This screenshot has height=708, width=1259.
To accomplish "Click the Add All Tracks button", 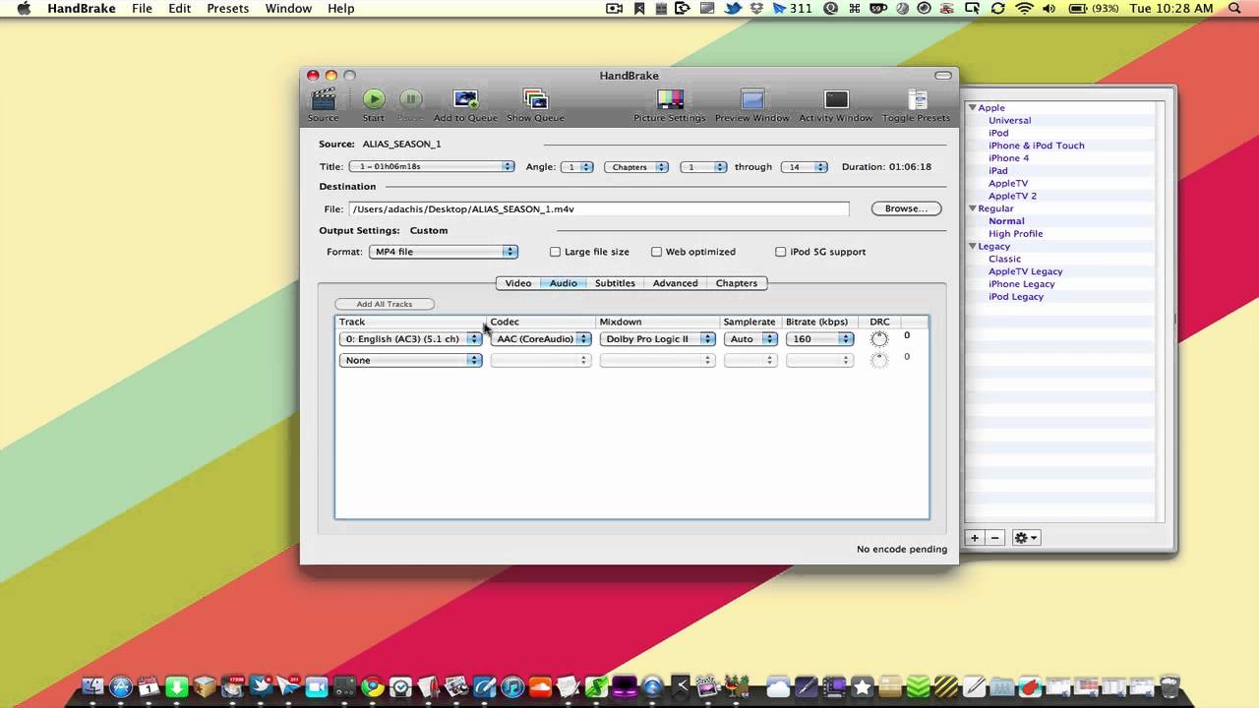I will pyautogui.click(x=384, y=304).
